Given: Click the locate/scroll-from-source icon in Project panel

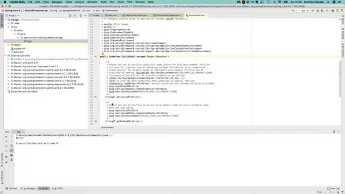Looking at the screenshot, I should tap(70, 16).
